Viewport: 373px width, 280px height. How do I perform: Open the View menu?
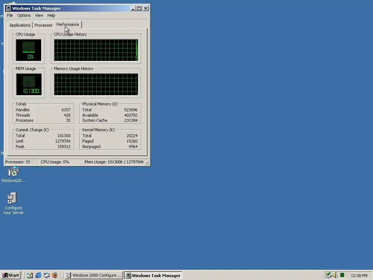click(x=39, y=15)
